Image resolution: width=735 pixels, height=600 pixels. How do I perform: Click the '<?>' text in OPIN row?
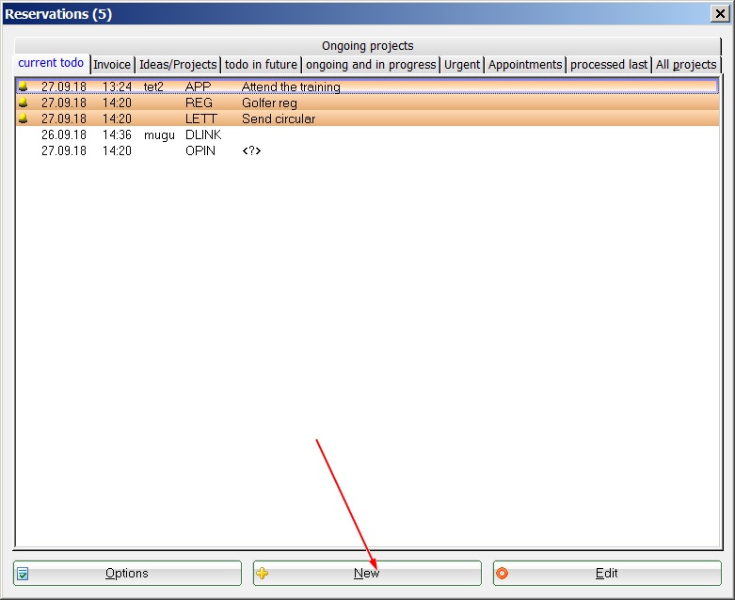tap(251, 150)
